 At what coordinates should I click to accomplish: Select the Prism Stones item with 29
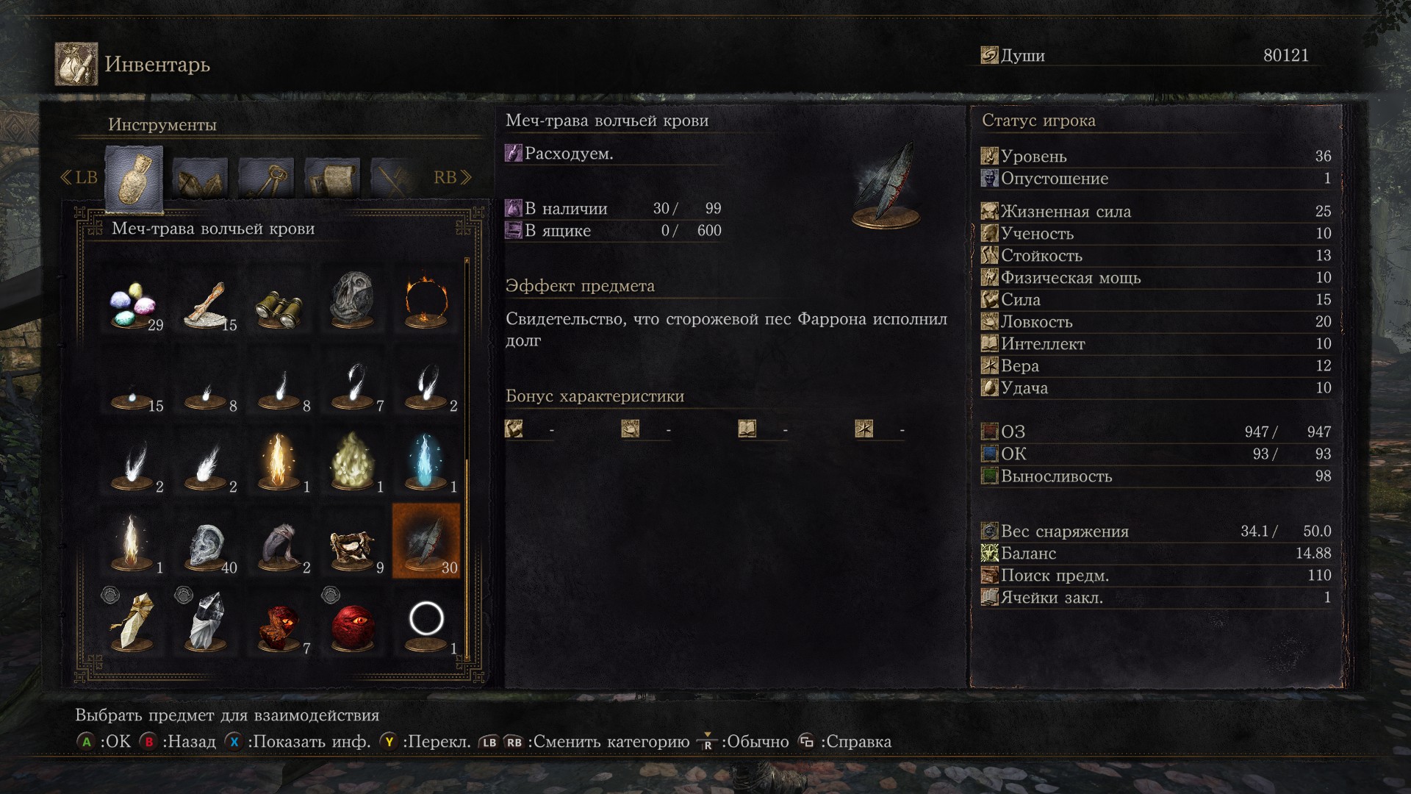tap(133, 302)
